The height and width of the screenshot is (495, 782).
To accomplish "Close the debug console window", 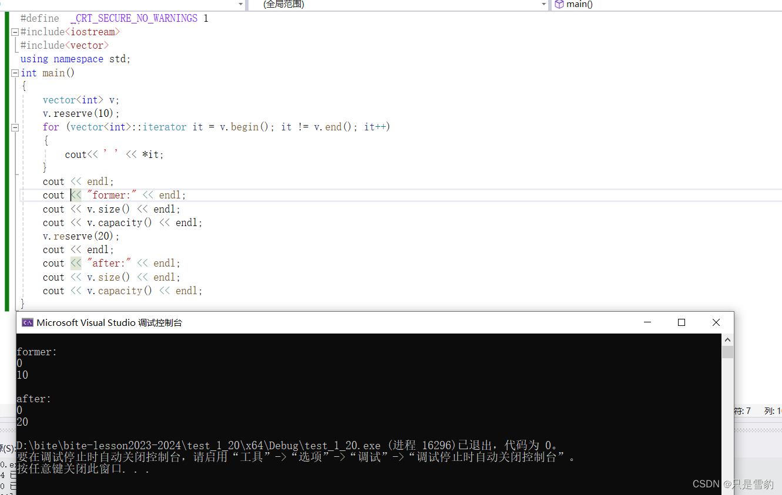I will (x=716, y=322).
